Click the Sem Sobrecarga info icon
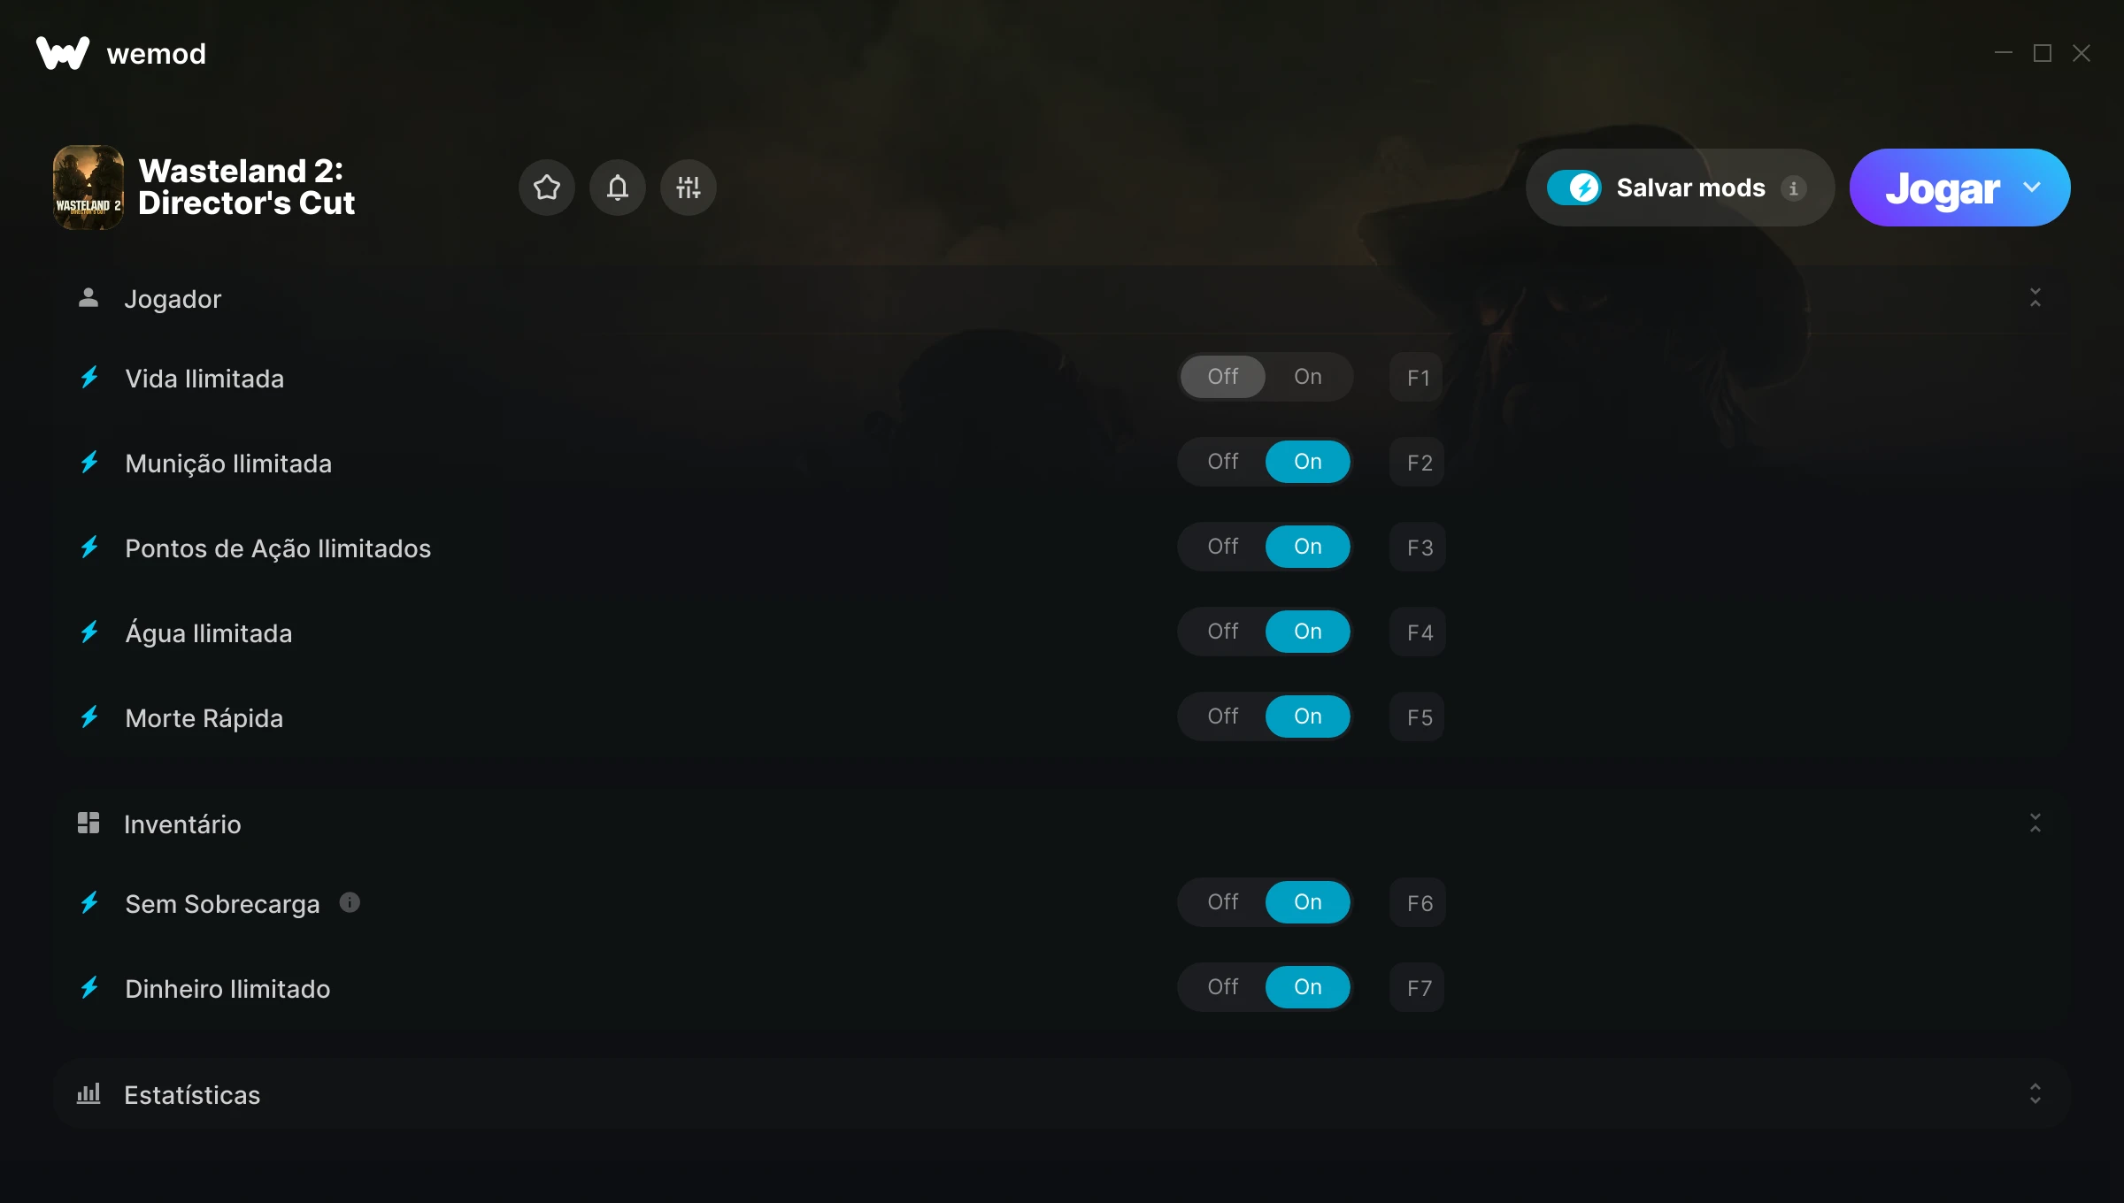Image resolution: width=2124 pixels, height=1203 pixels. tap(350, 902)
